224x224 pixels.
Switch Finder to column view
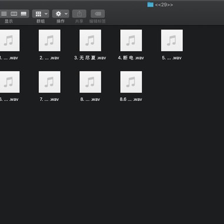[14, 14]
